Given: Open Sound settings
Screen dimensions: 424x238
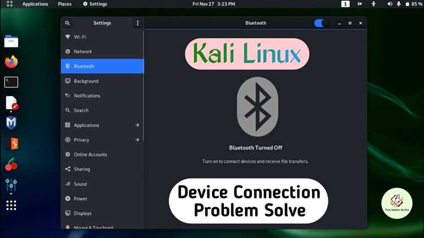Looking at the screenshot, I should pyautogui.click(x=102, y=184).
